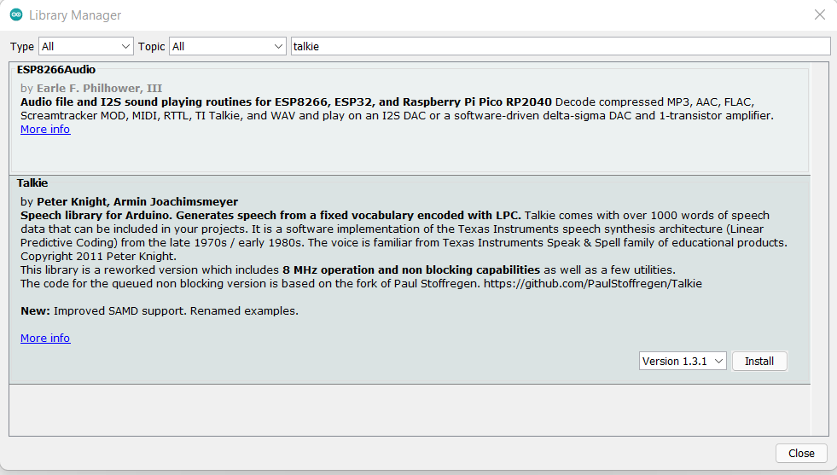
Task: Click the 'Type' label
Action: (22, 46)
